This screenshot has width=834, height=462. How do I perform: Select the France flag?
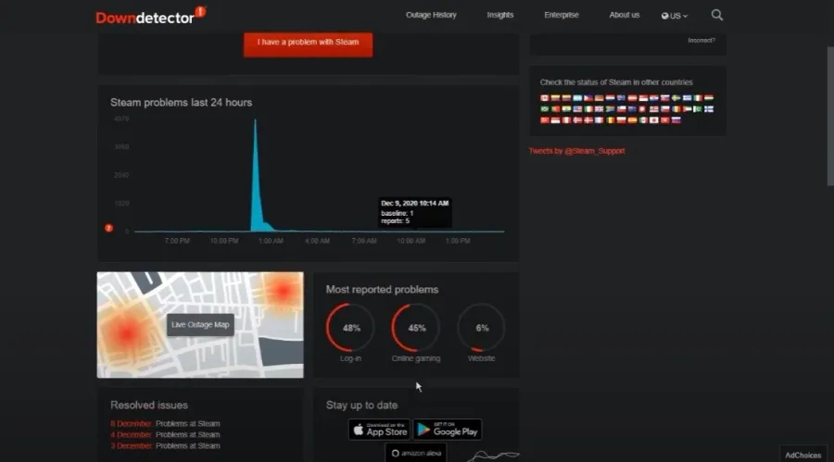[600, 120]
